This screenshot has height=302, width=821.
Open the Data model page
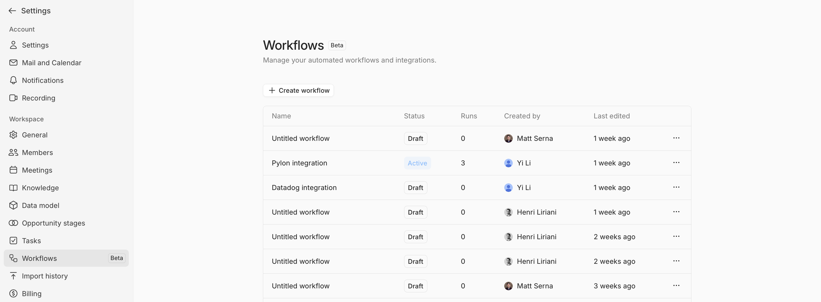(66, 205)
